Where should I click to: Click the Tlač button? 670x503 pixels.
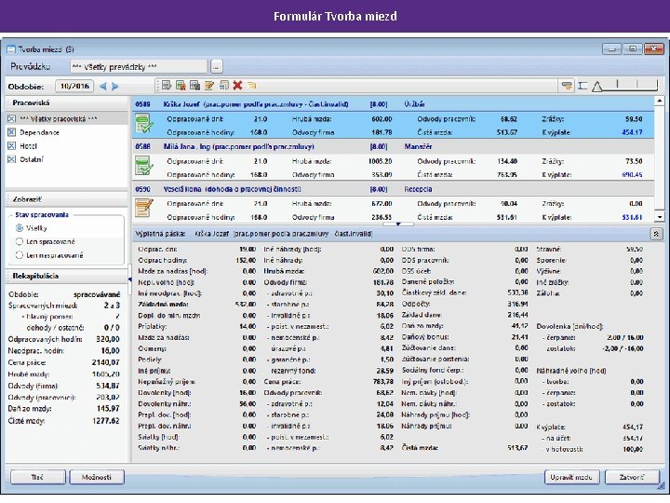tap(37, 477)
